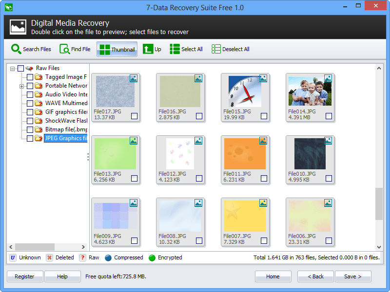Screen dimensions: 390x292
Task: Select the Bitmap file folder in tree
Action: [63, 129]
